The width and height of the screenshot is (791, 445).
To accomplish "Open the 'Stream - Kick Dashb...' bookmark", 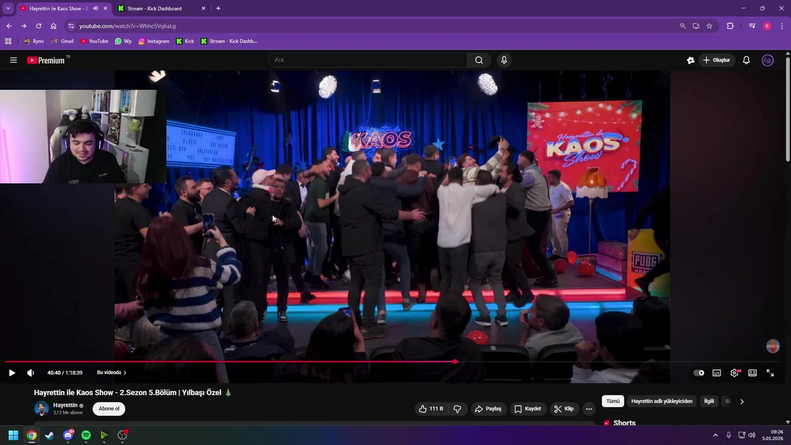I will (x=229, y=41).
